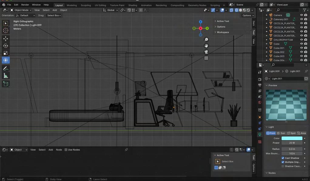Pick the Add Cube tool

point(5,84)
